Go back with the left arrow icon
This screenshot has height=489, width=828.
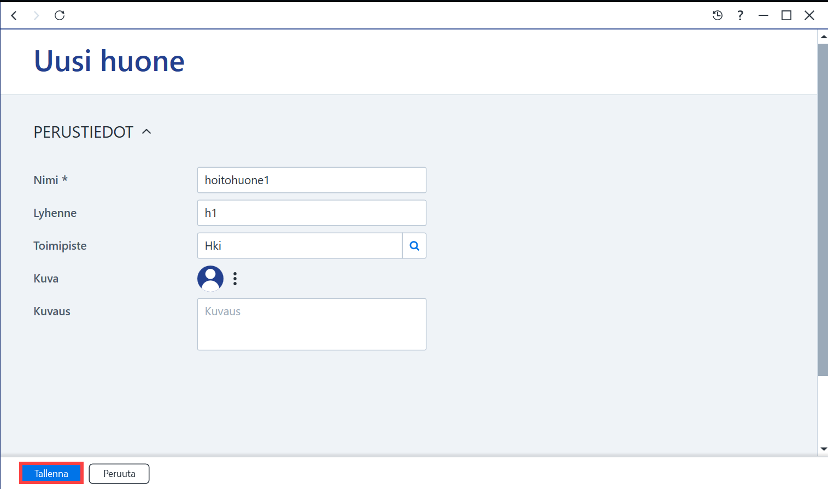[14, 15]
